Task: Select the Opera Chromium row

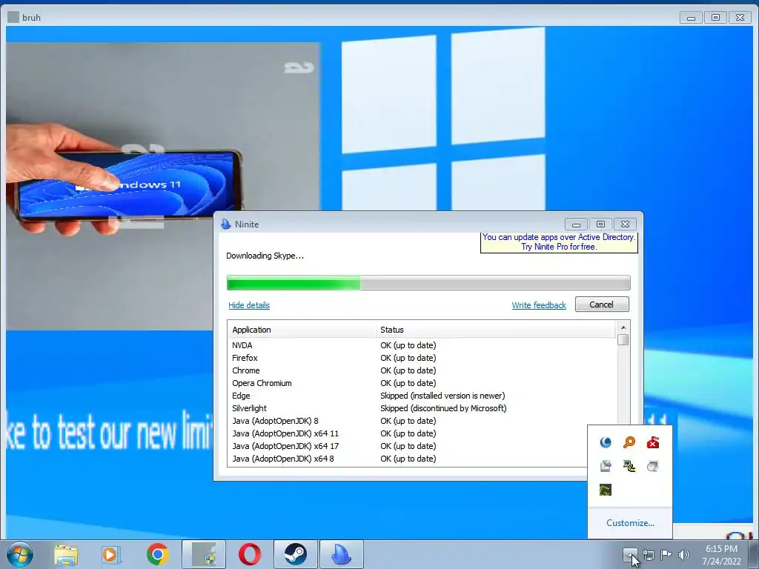Action: (422, 383)
